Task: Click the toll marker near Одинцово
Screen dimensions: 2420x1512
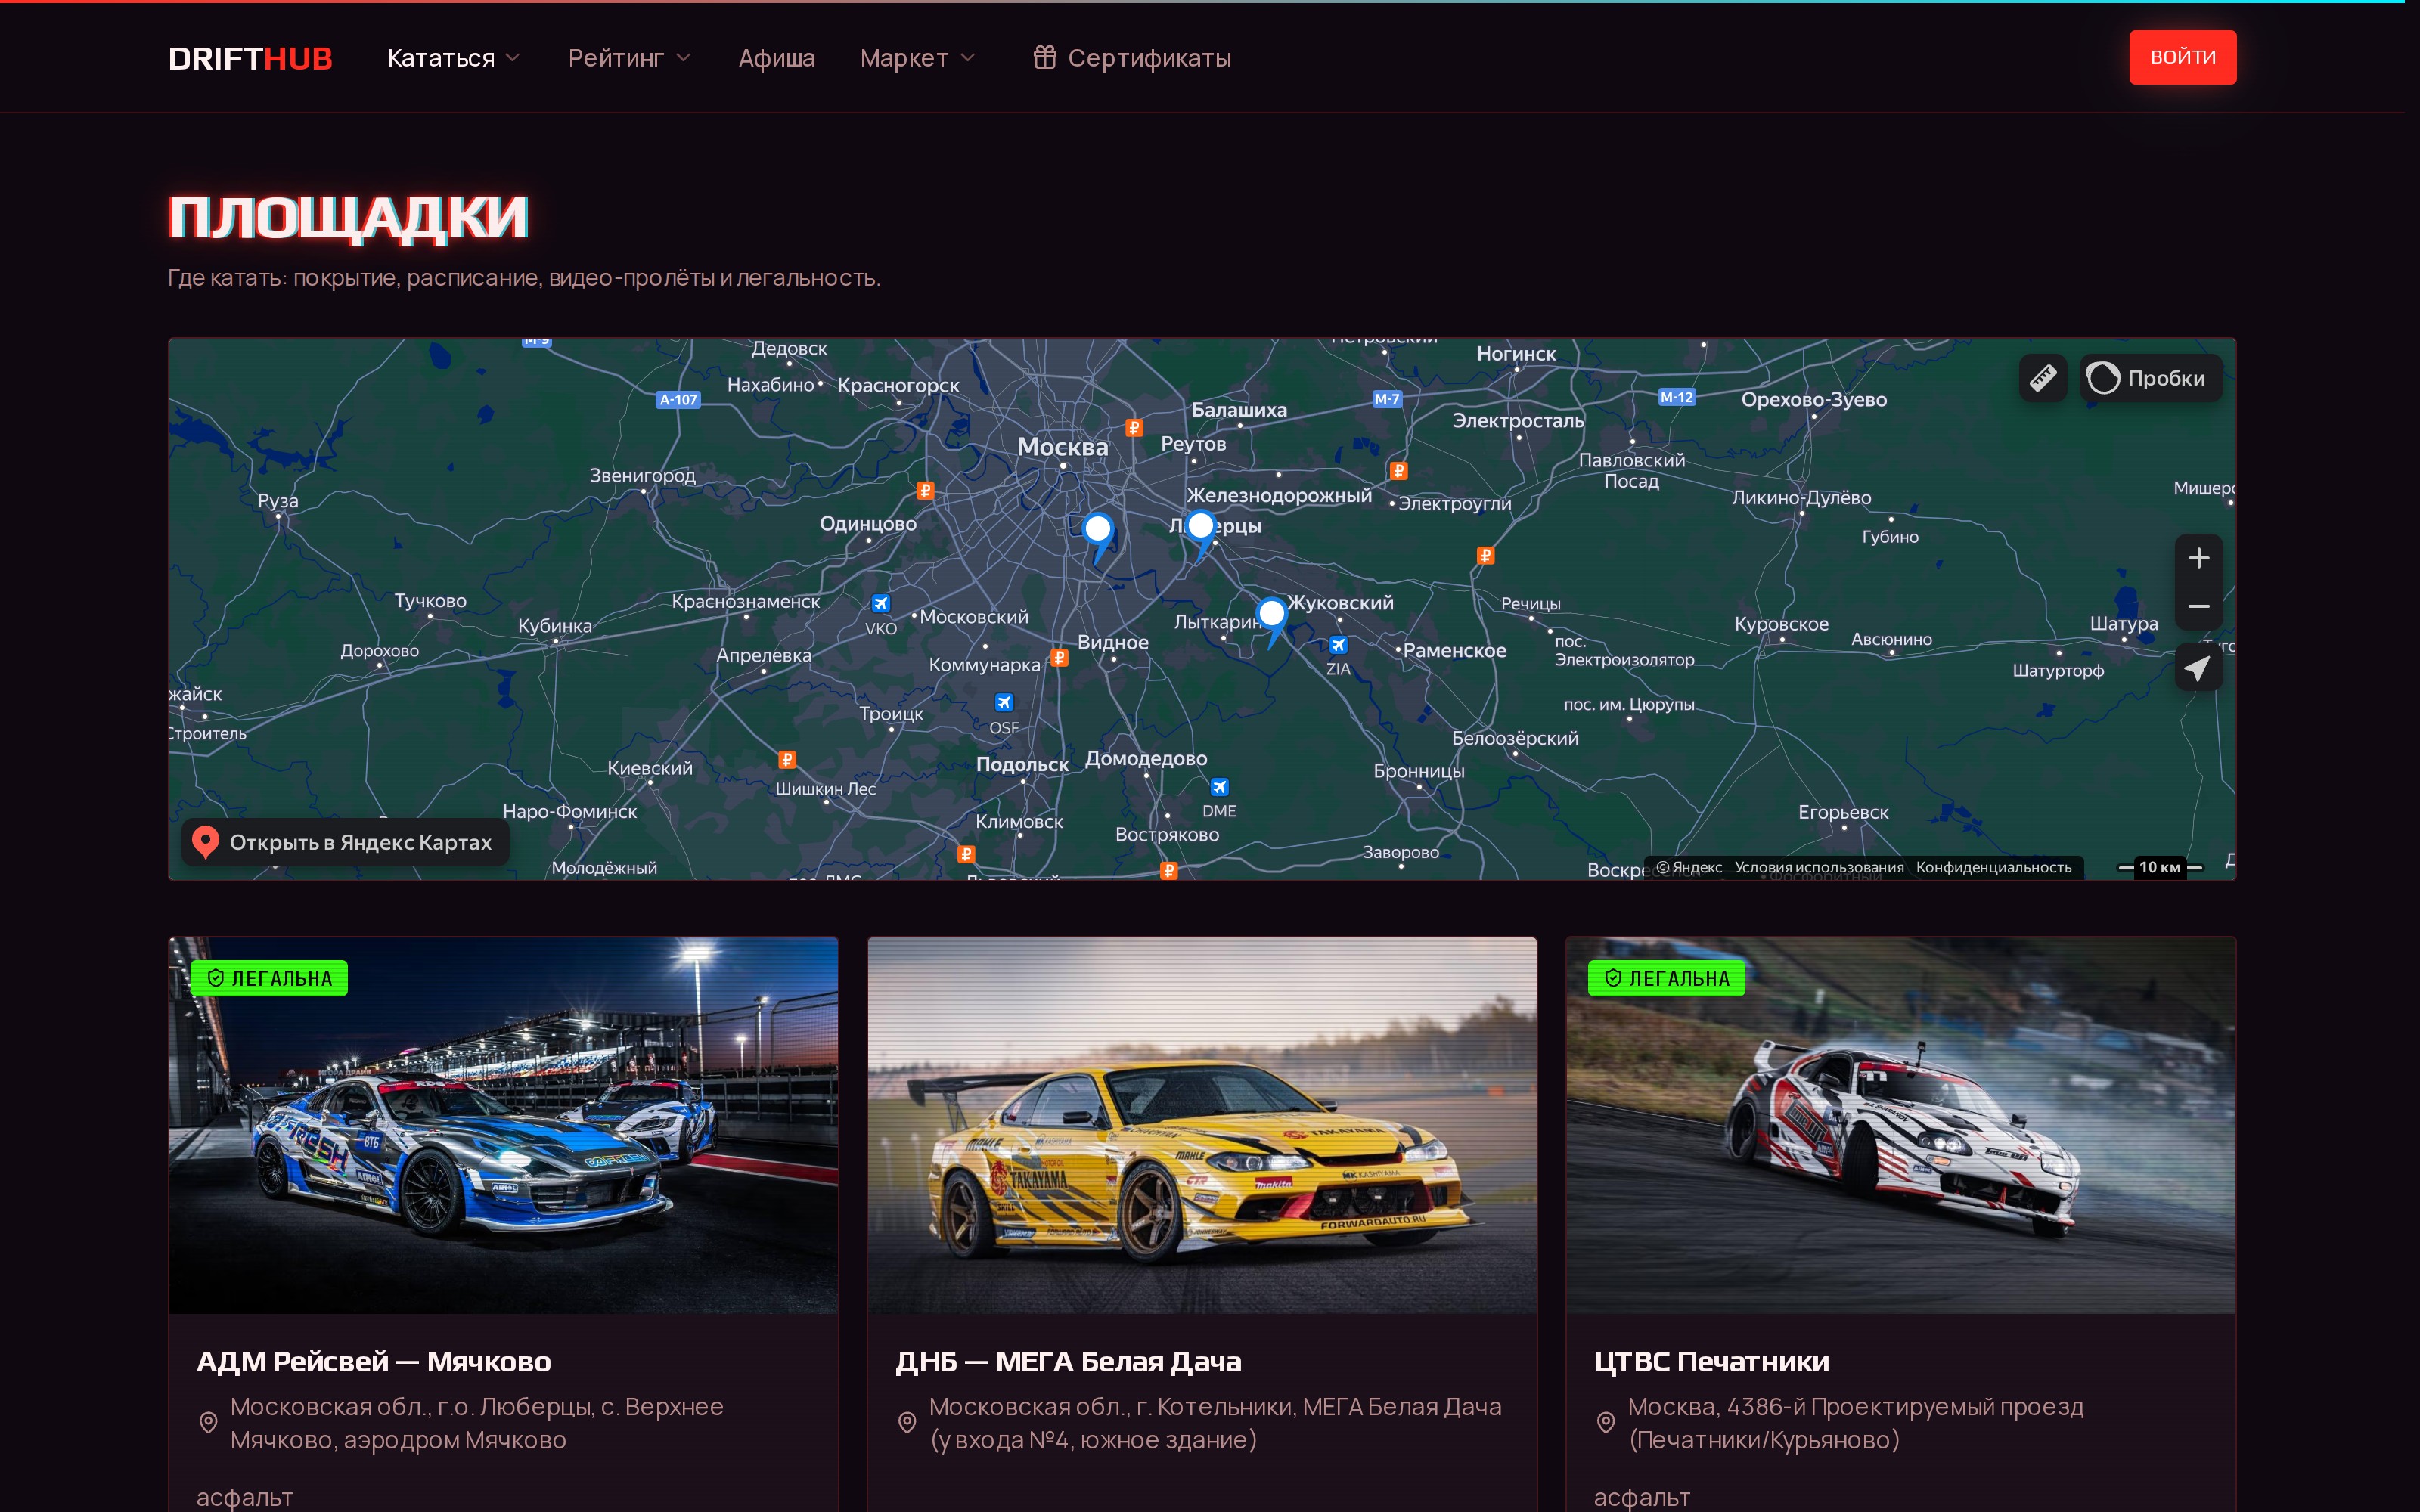Action: click(925, 491)
